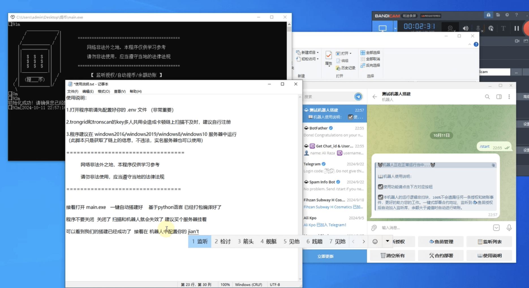Go to next IME candidate page
The image size is (529, 288).
click(364, 242)
